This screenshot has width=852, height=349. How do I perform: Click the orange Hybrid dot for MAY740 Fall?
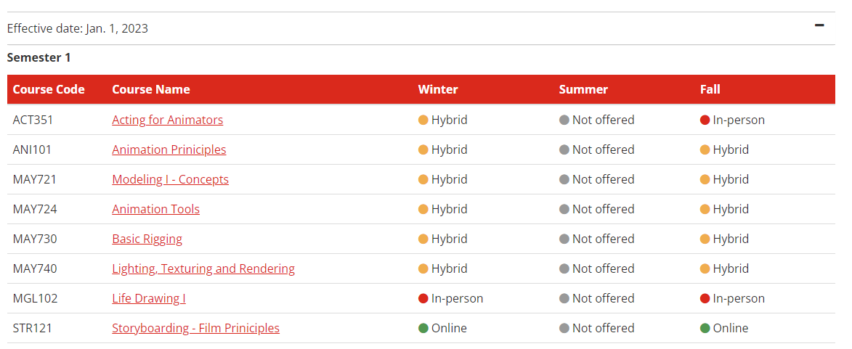click(x=705, y=268)
